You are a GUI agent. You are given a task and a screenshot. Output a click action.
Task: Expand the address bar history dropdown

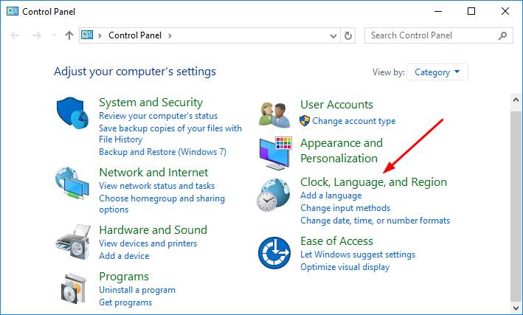click(x=333, y=35)
